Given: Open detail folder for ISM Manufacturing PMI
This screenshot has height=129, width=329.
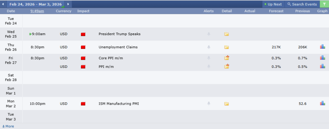Looking at the screenshot, I should point(227,104).
